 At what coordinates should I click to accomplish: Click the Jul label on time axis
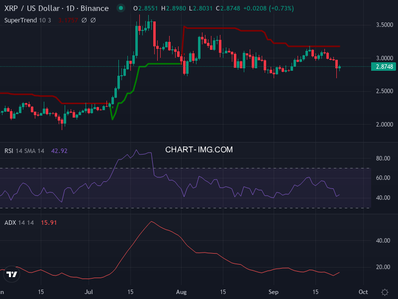point(89,292)
